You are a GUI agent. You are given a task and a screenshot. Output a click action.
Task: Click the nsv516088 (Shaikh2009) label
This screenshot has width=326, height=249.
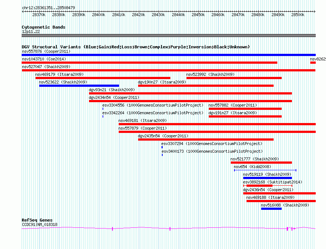click(285, 205)
